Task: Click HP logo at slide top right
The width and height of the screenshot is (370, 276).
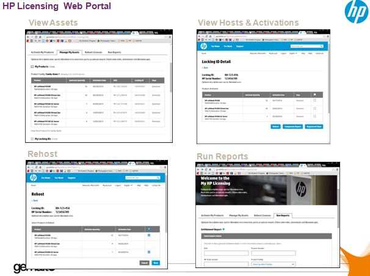Action: tap(357, 12)
